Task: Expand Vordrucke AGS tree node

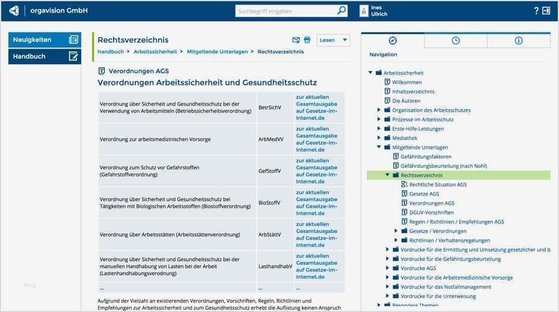Action: tap(388, 268)
